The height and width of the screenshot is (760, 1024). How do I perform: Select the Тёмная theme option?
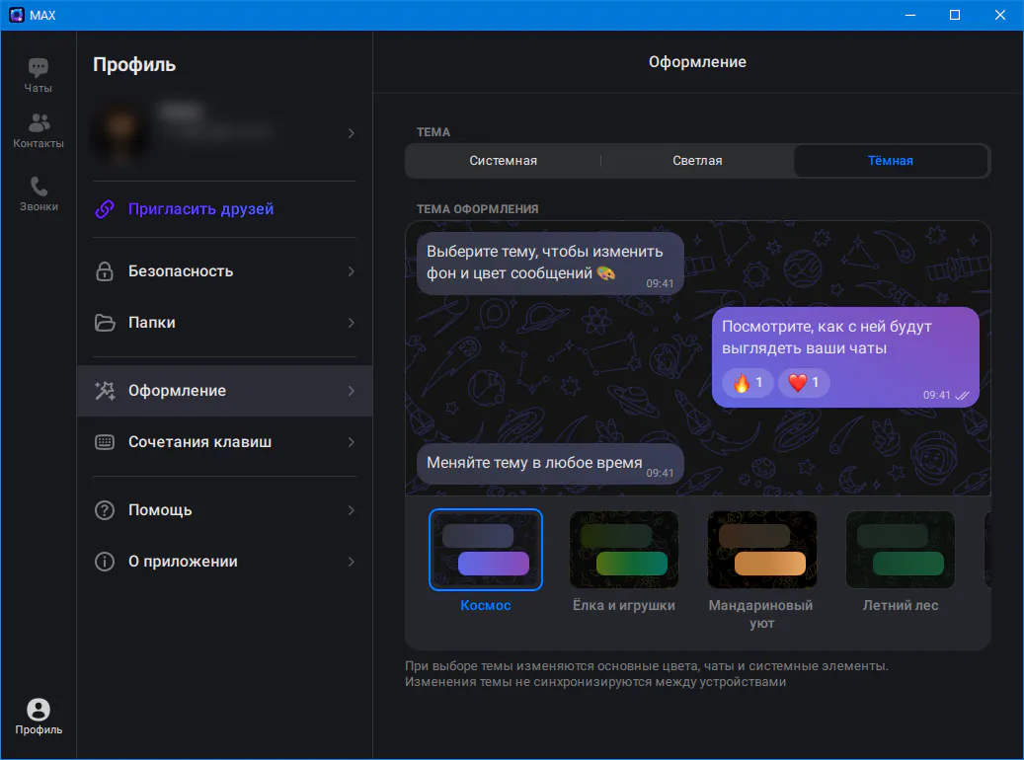(890, 161)
